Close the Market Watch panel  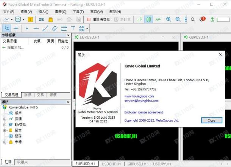tap(68, 35)
